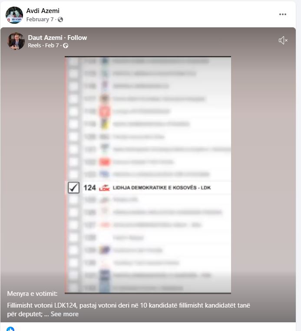This screenshot has height=331, width=301.
Task: Click the LDK party logo in the video
Action: tap(104, 188)
